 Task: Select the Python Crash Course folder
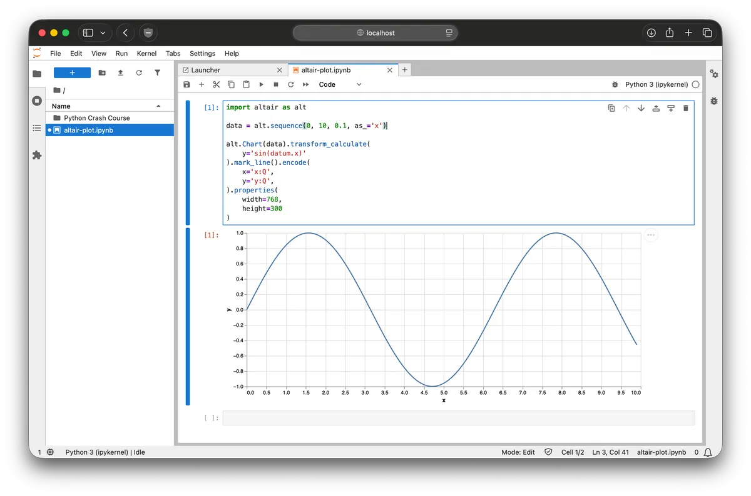[110, 117]
